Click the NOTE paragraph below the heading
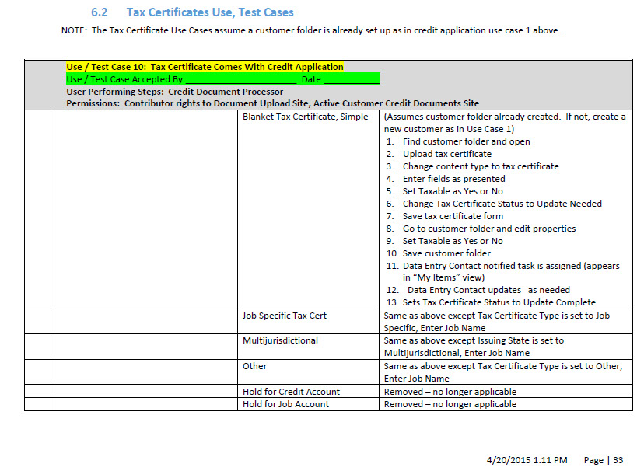The height and width of the screenshot is (471, 637). (x=310, y=30)
